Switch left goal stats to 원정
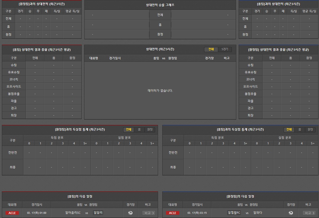Image resolution: width=319 pixels, height=218 pixels. click(150, 129)
